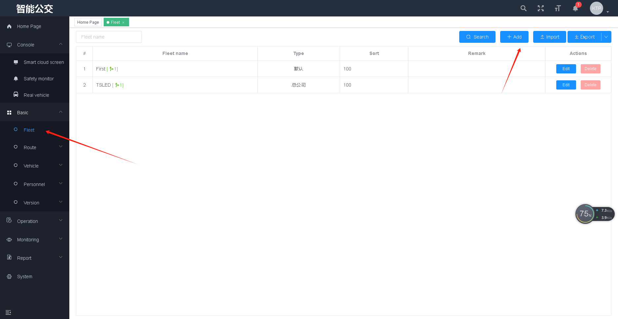Click the Import button
This screenshot has height=319, width=618.
549,37
